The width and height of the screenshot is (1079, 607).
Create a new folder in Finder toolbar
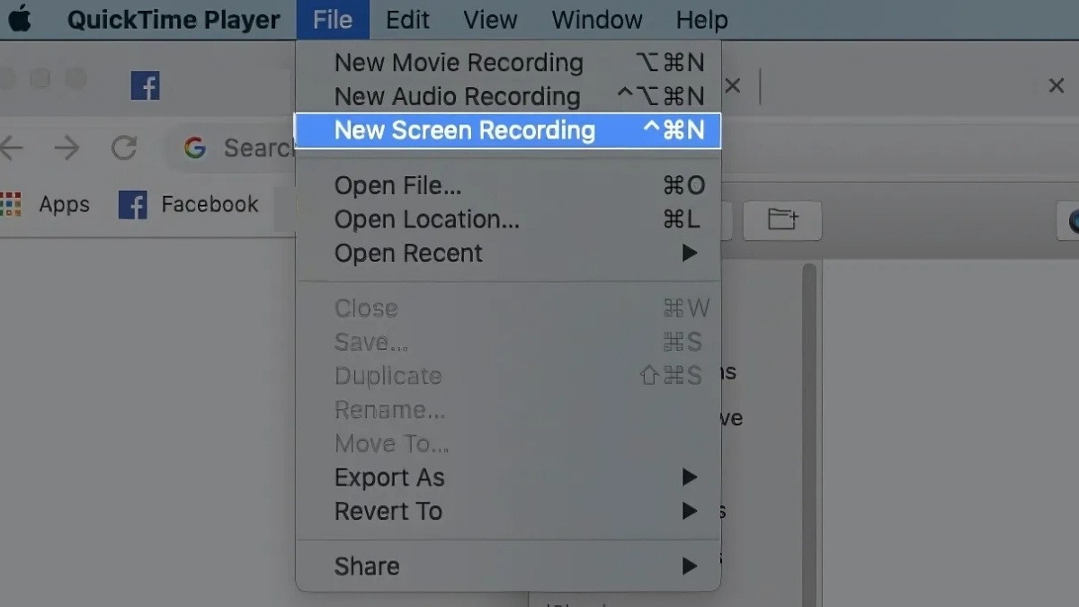(782, 219)
